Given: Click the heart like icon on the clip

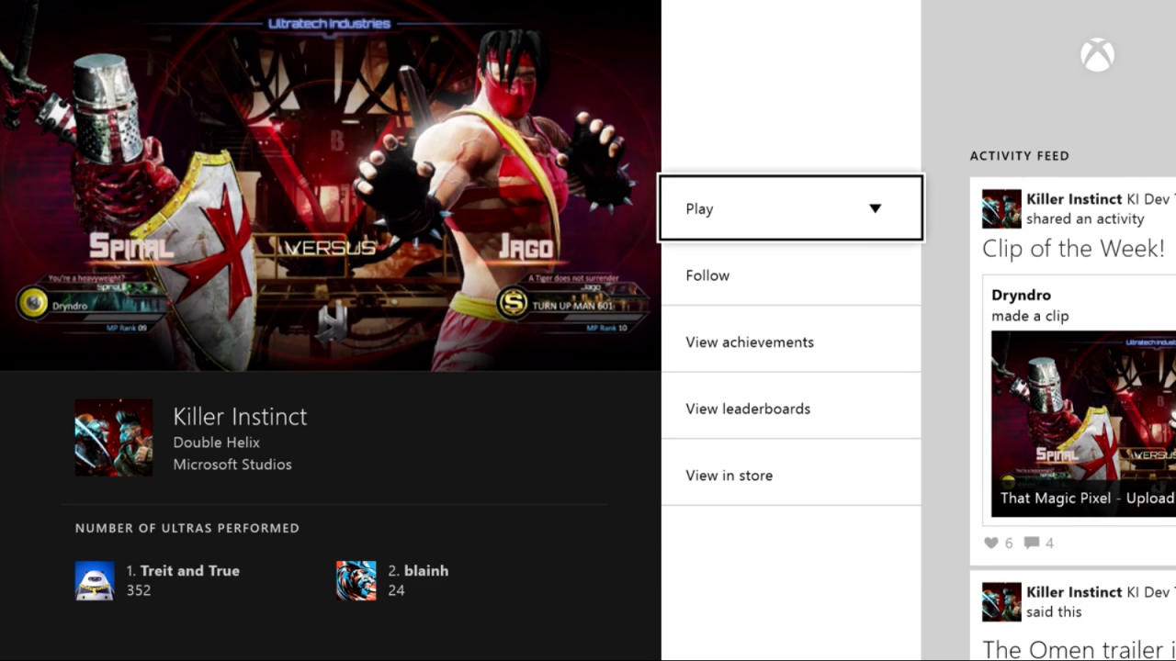Looking at the screenshot, I should click(x=991, y=543).
